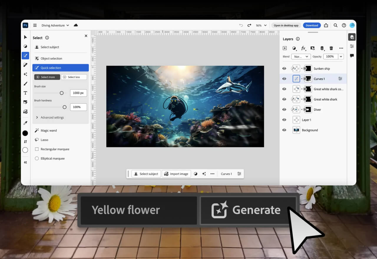Hide the Background layer
This screenshot has width=377, height=259.
click(x=284, y=130)
